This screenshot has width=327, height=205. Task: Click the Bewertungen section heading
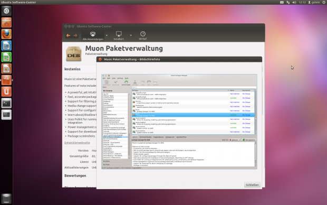[75, 176]
